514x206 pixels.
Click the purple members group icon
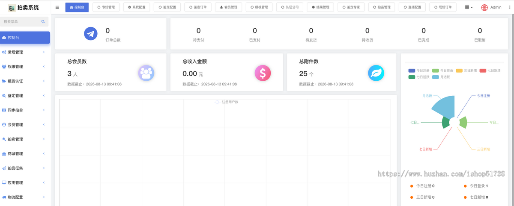[x=146, y=73]
